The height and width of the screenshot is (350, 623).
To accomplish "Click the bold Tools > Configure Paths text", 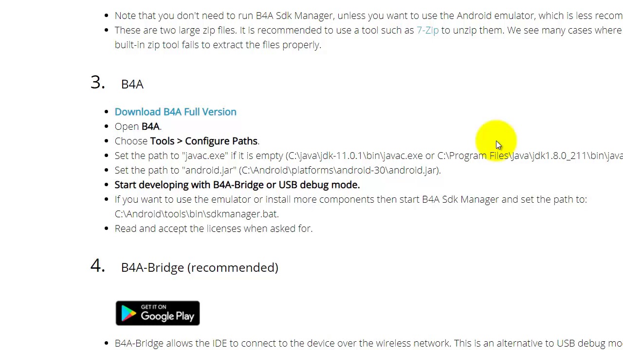I will click(204, 141).
